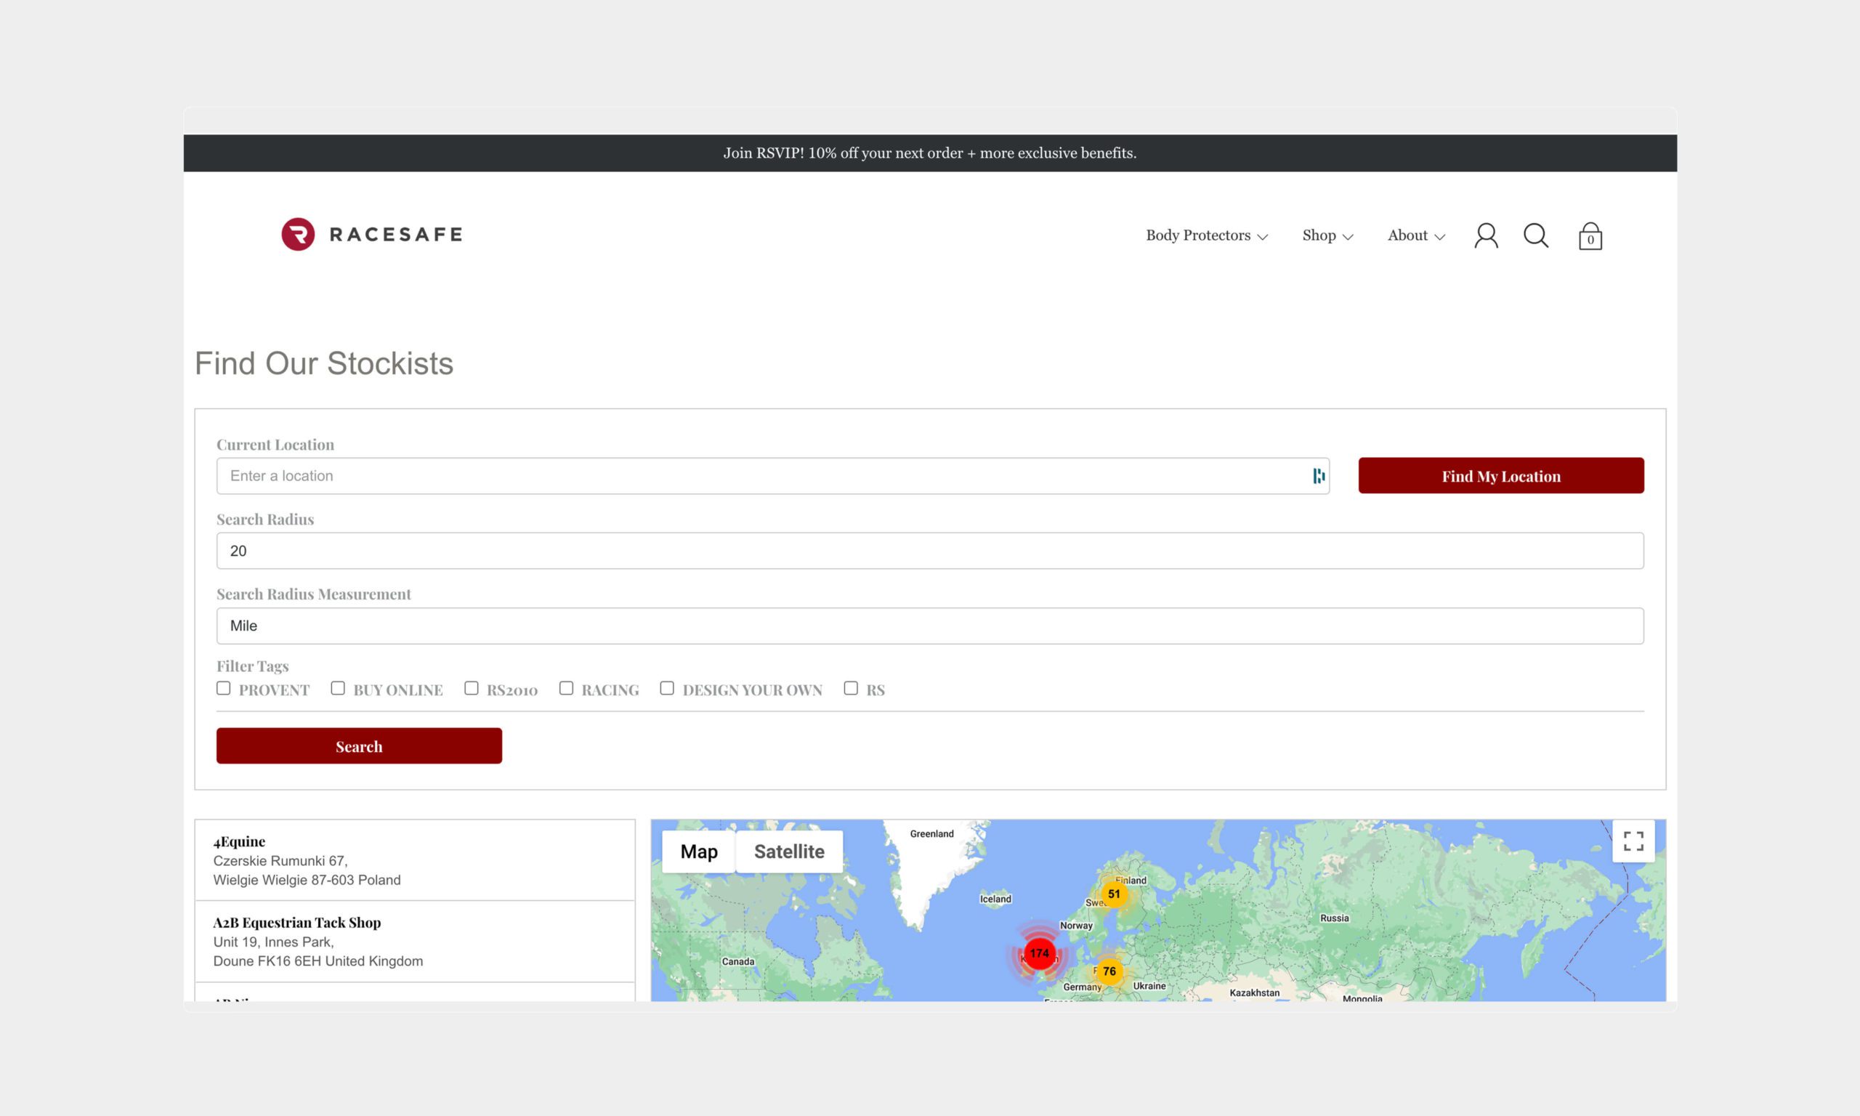Open the search magnifier icon

pyautogui.click(x=1536, y=235)
